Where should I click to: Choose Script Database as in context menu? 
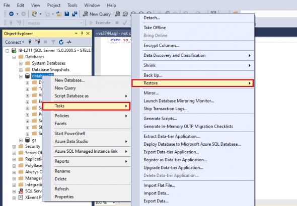[x=87, y=96]
